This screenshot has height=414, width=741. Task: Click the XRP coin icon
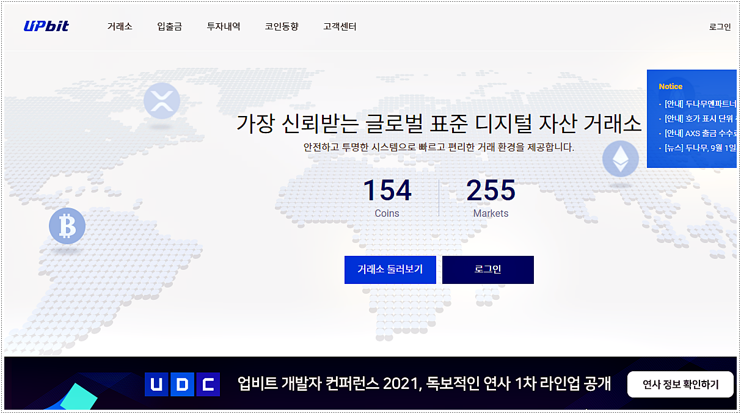pyautogui.click(x=162, y=101)
